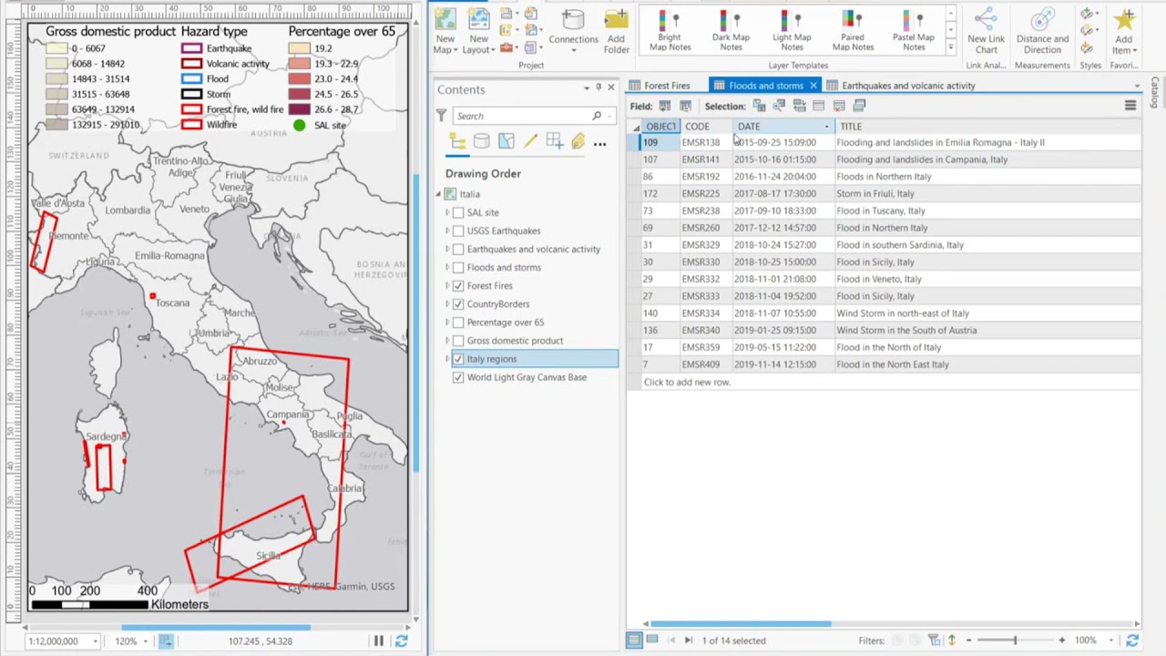Enable Percentage over 65 layer
The height and width of the screenshot is (656, 1166).
pos(458,322)
